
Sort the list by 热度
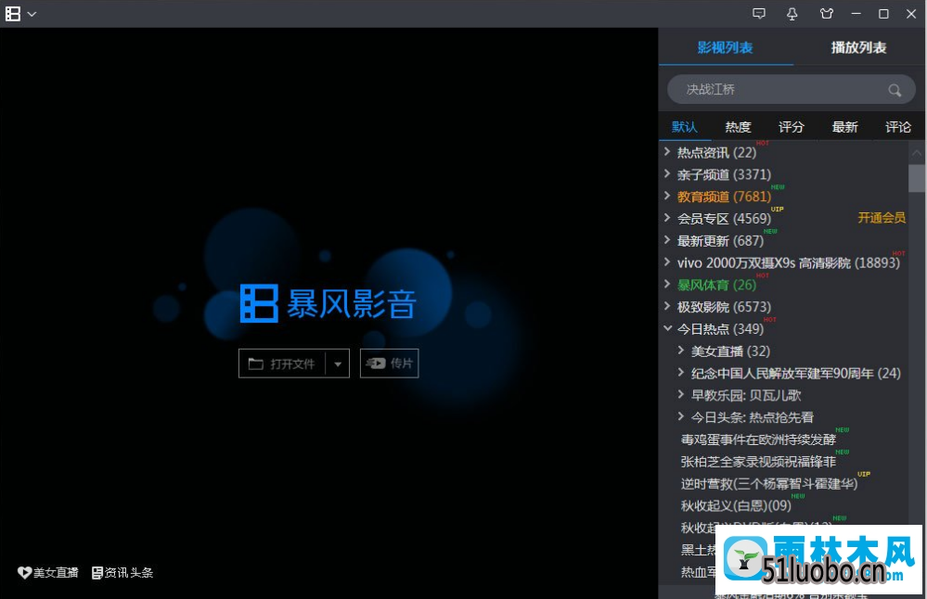(x=738, y=127)
